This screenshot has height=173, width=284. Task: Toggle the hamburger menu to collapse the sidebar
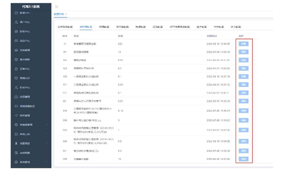point(57,7)
